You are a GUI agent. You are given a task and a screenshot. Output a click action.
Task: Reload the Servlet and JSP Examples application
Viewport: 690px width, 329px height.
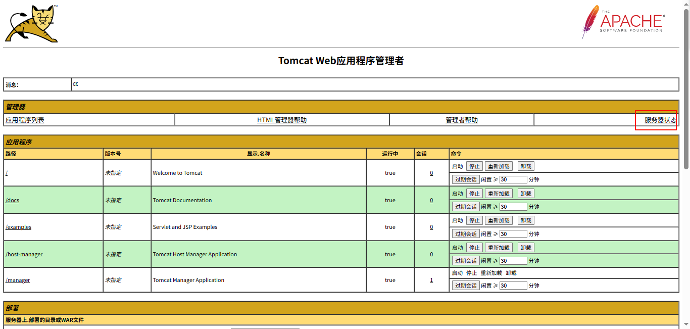click(499, 220)
